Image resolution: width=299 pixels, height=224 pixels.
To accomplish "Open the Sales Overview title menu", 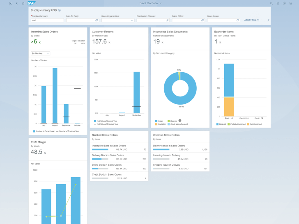I will 150,3.
